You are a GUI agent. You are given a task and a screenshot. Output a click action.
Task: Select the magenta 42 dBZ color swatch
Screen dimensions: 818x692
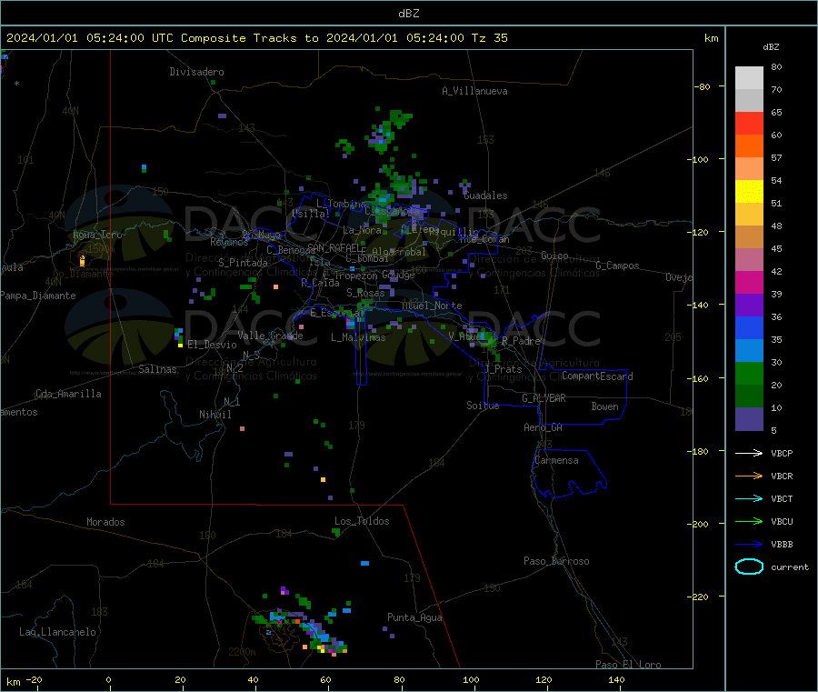(749, 282)
